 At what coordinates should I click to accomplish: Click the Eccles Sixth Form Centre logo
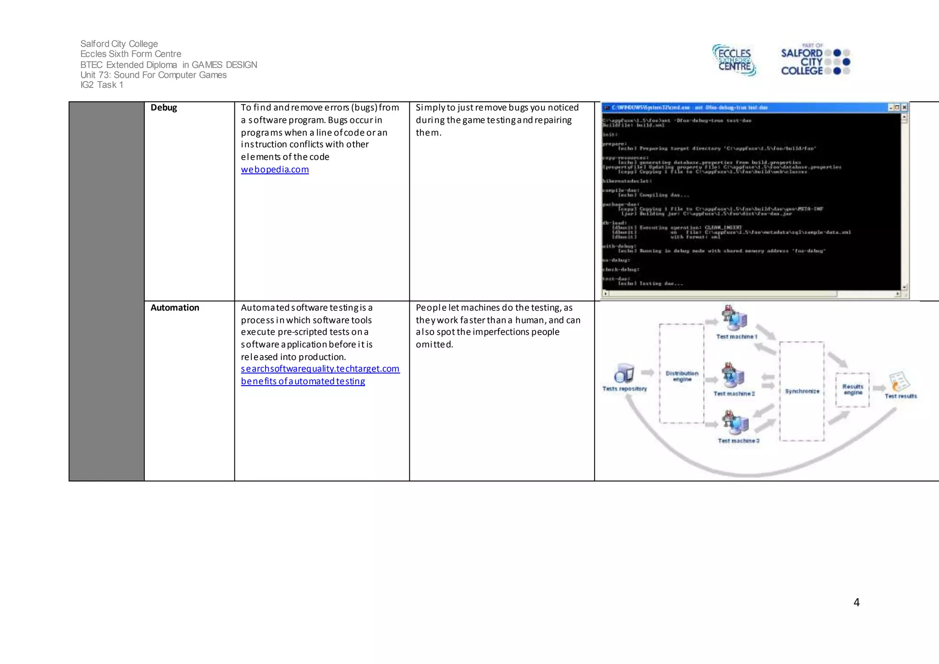pyautogui.click(x=735, y=60)
